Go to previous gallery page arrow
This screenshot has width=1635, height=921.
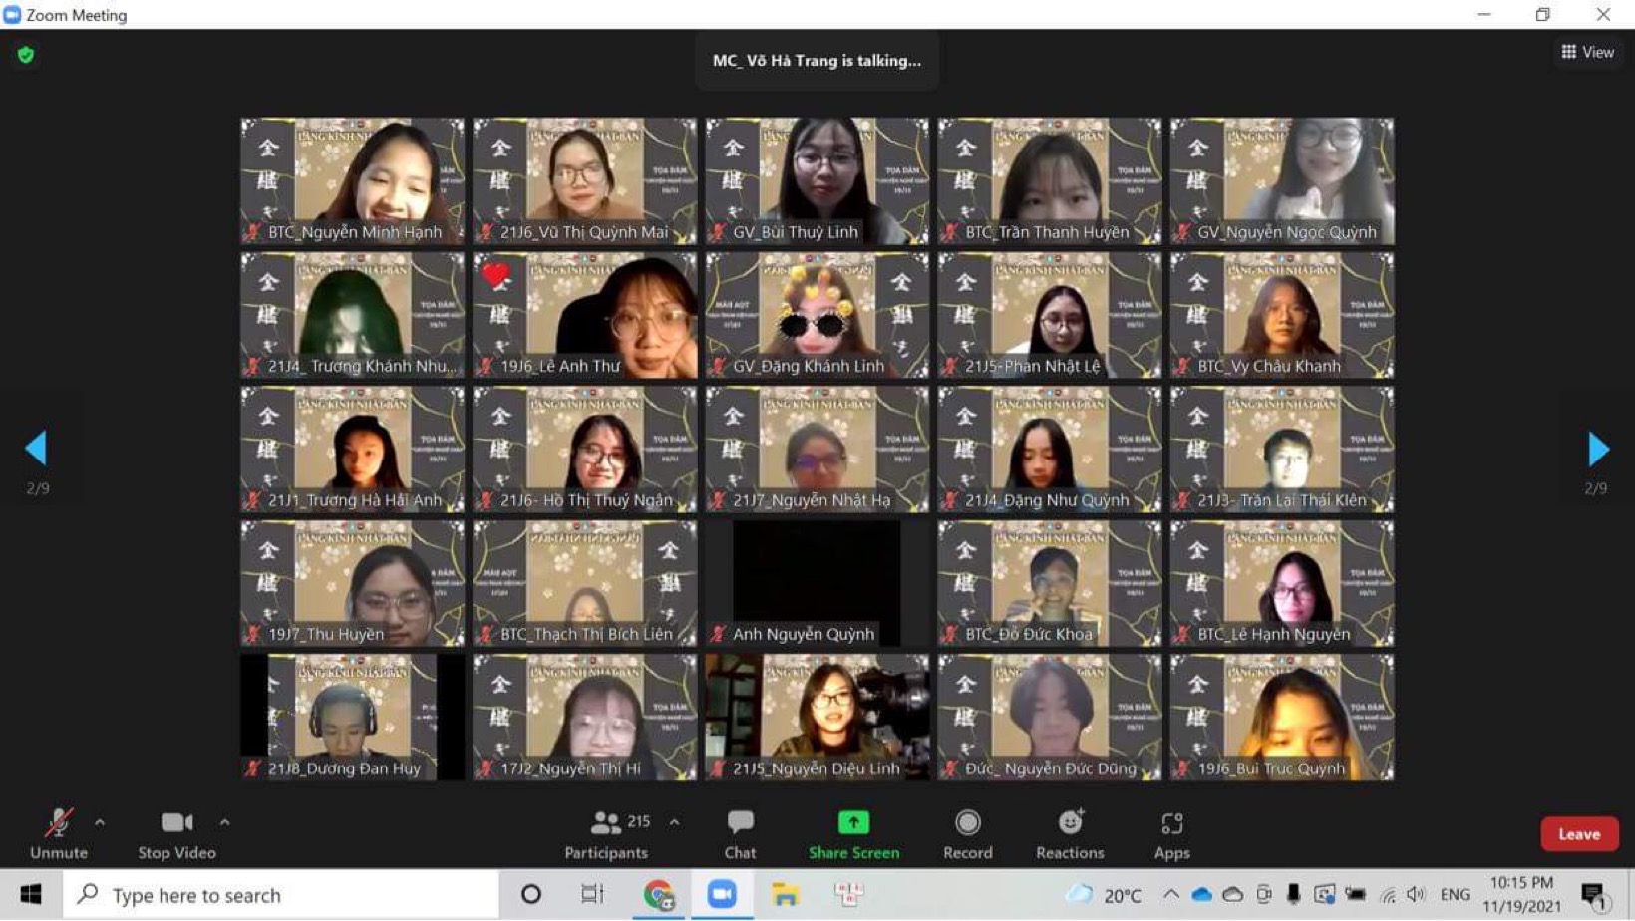tap(36, 449)
